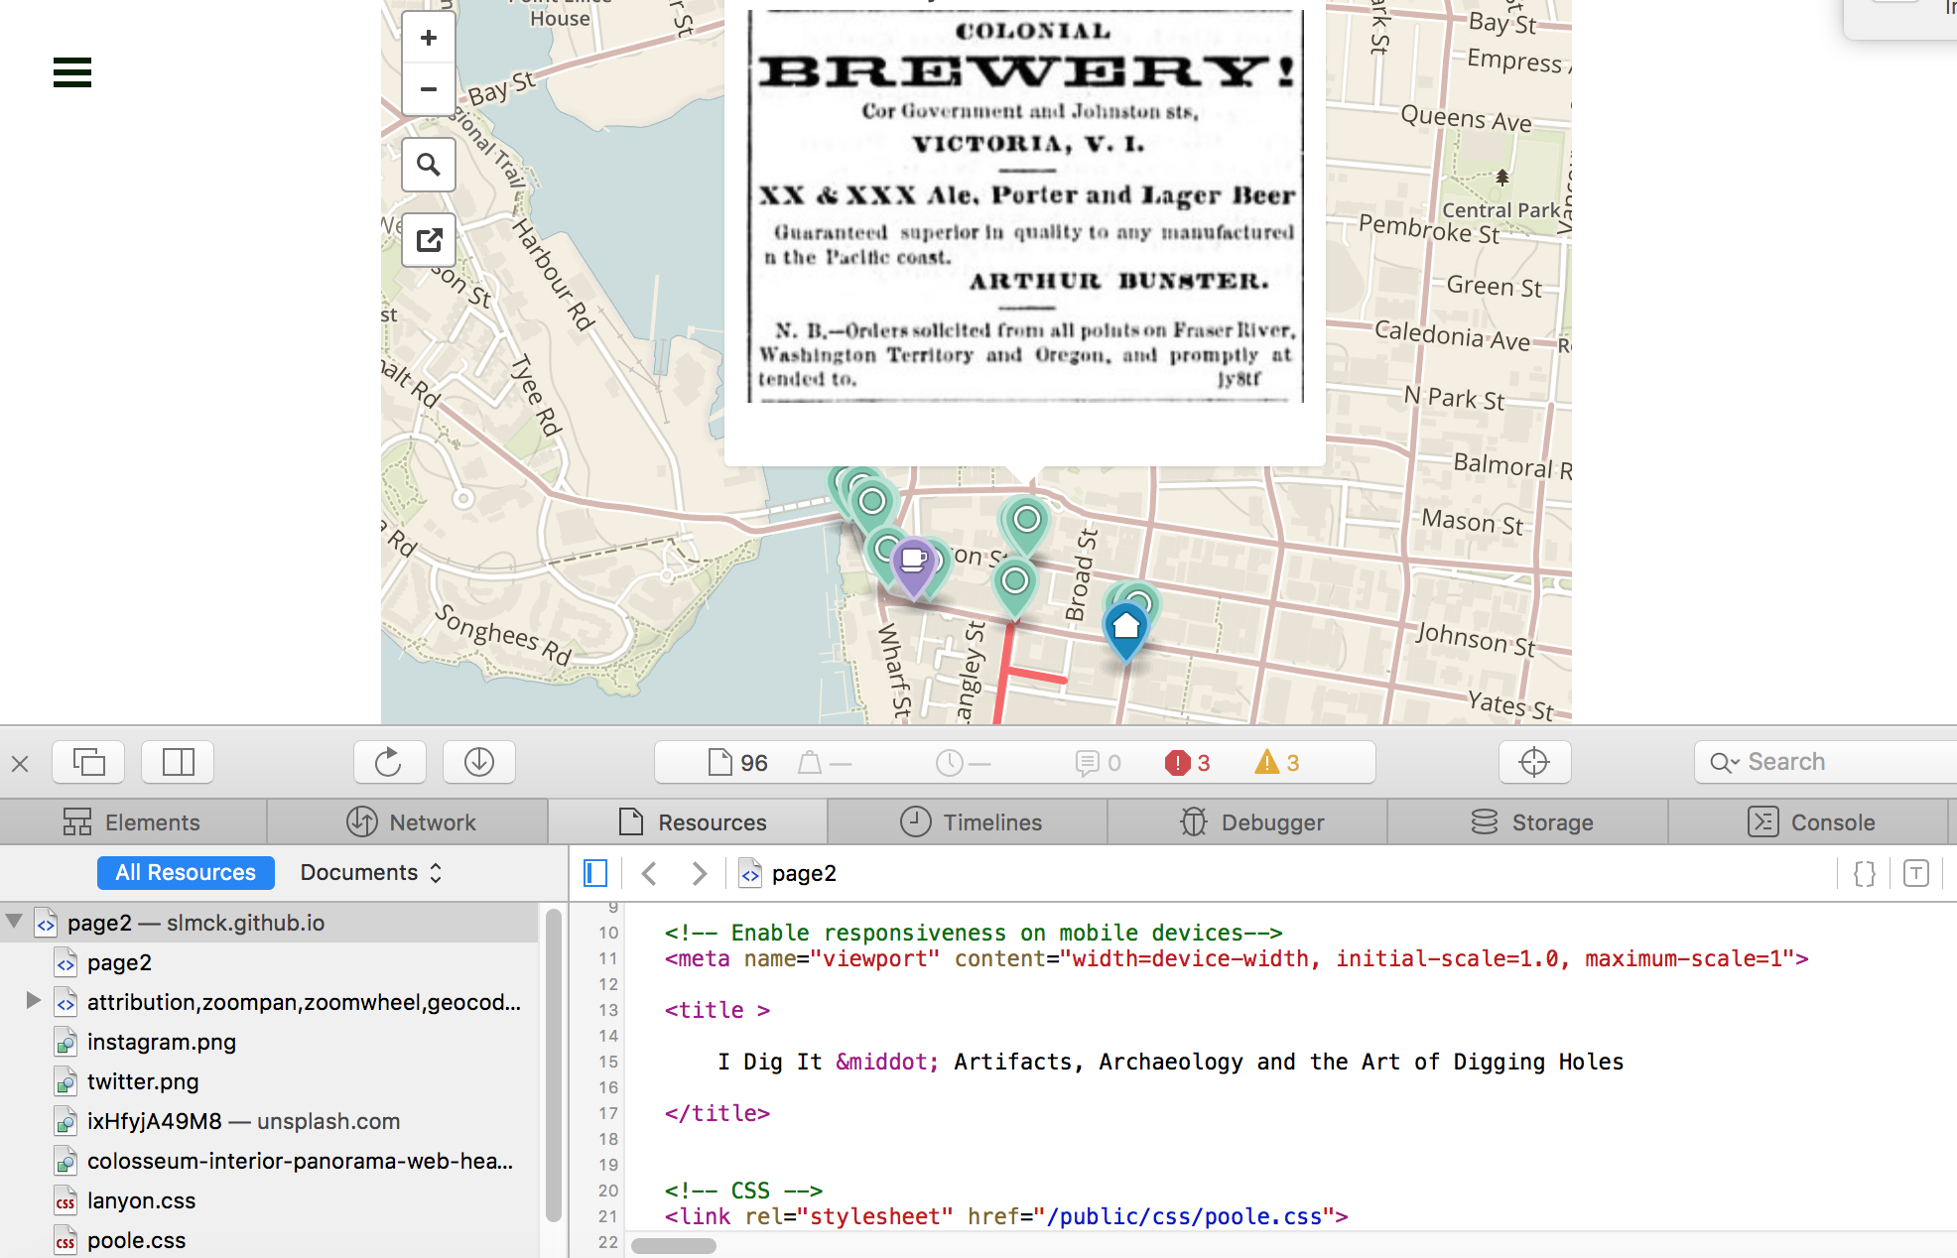The width and height of the screenshot is (1957, 1258).
Task: Activate the element selection crosshair icon
Action: pyautogui.click(x=1534, y=762)
